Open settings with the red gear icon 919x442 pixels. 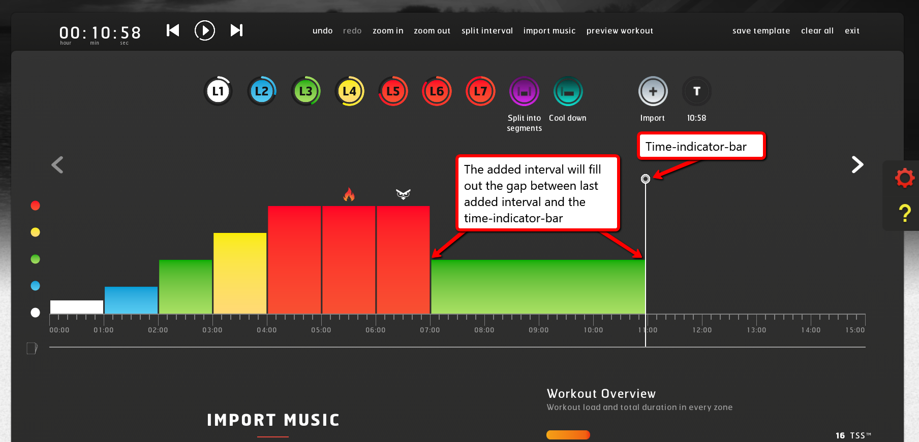point(905,178)
